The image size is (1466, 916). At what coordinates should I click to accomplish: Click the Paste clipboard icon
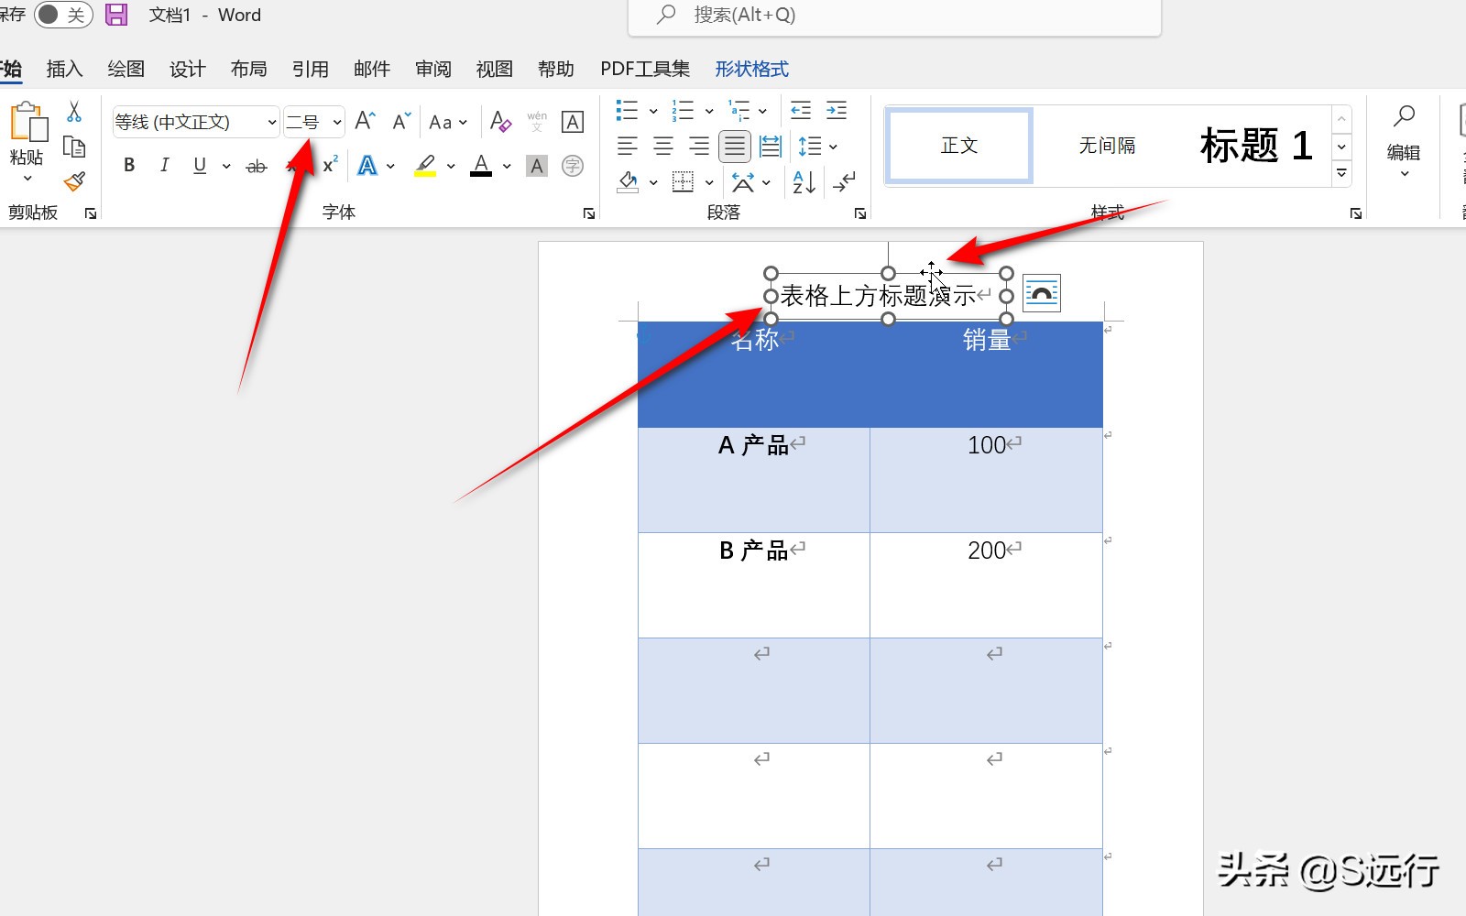[27, 124]
